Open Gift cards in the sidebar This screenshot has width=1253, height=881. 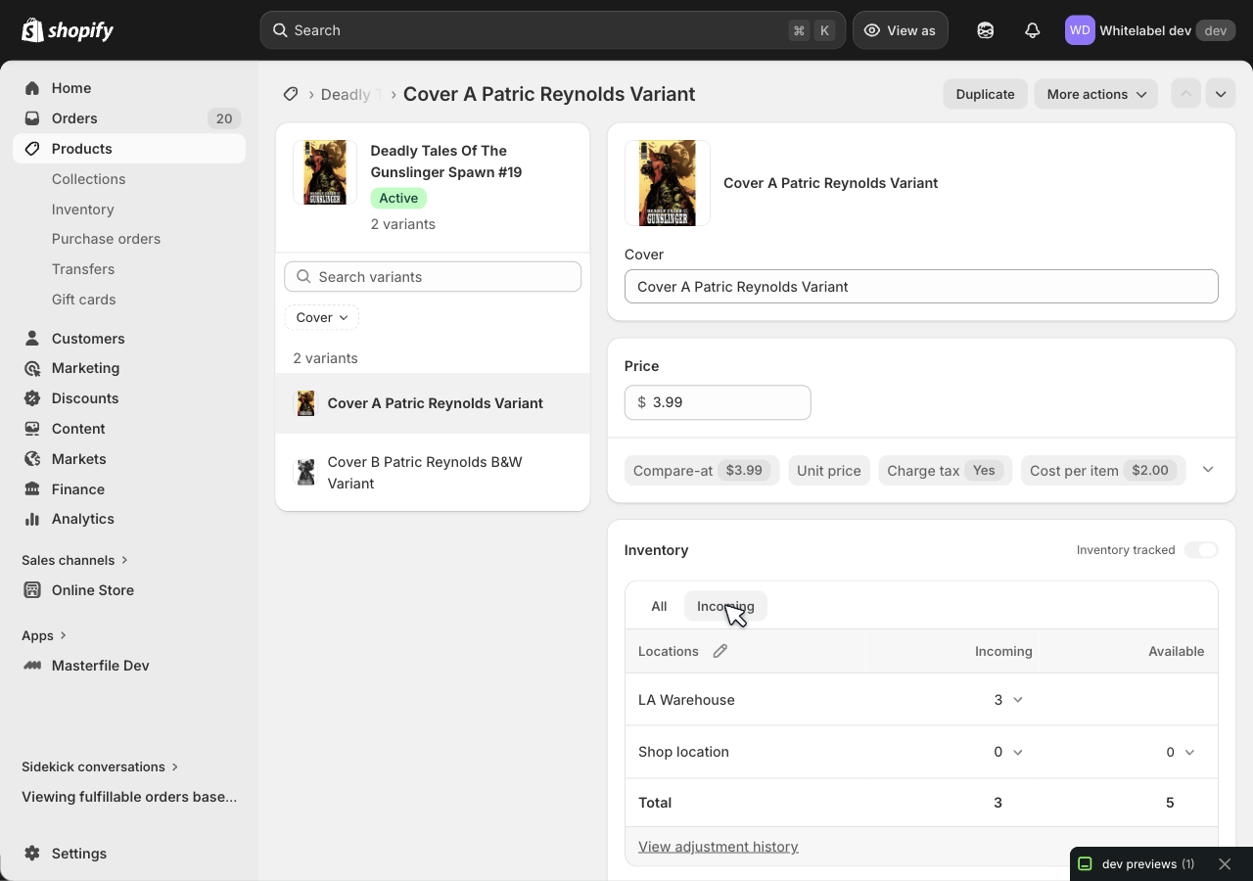pyautogui.click(x=84, y=300)
